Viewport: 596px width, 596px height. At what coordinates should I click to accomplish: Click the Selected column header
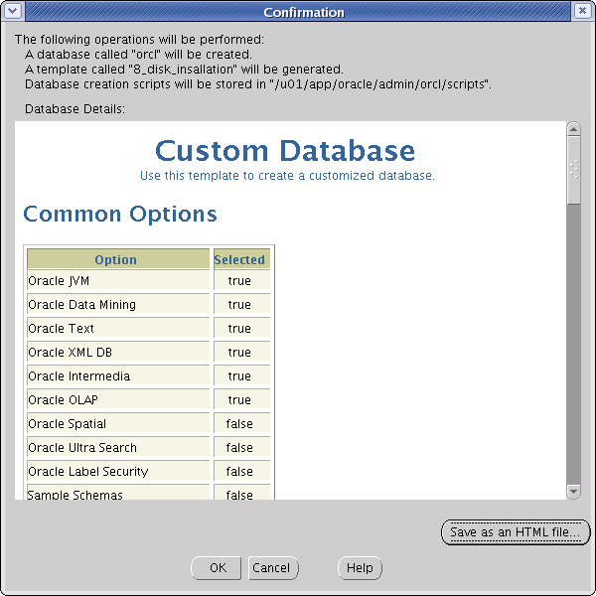pos(241,259)
